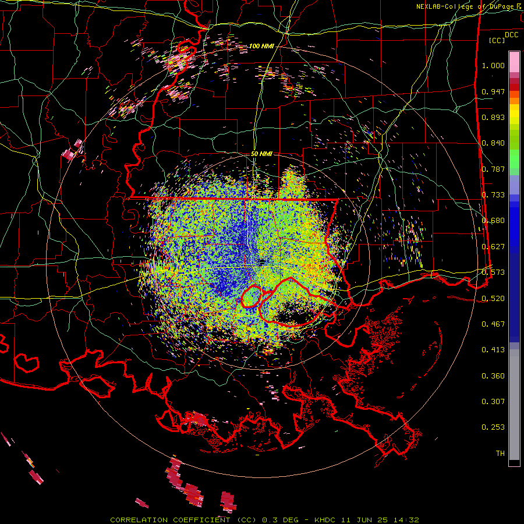Image resolution: width=524 pixels, height=524 pixels.
Task: Click the black radar site dot at center
Action: tap(261, 261)
